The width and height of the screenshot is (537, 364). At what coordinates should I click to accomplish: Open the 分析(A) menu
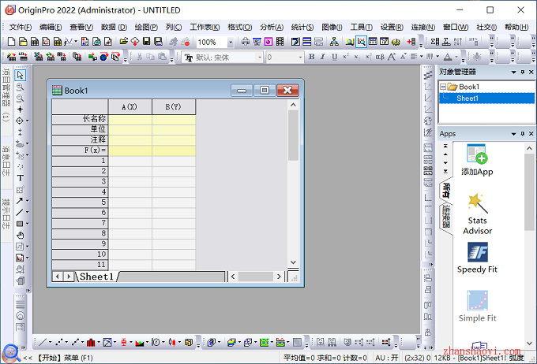pyautogui.click(x=272, y=27)
